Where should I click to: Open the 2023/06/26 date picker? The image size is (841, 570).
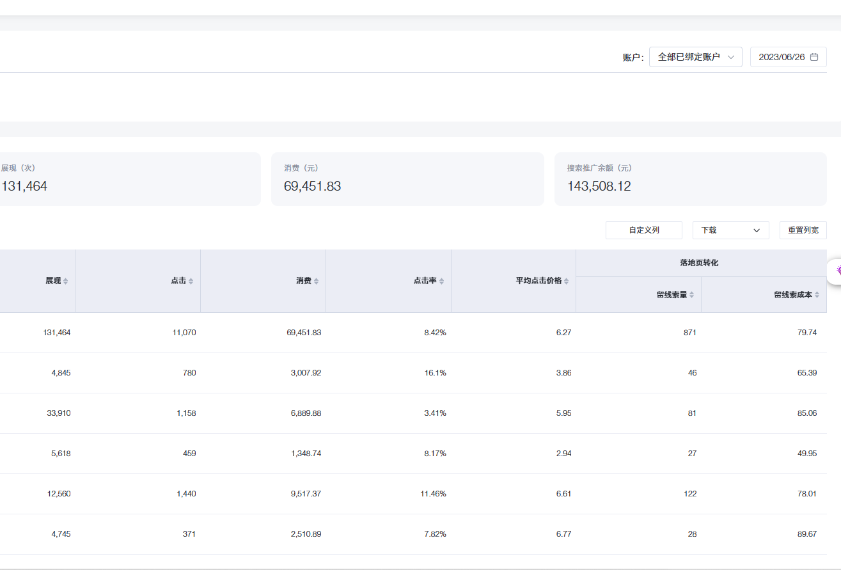pos(788,57)
